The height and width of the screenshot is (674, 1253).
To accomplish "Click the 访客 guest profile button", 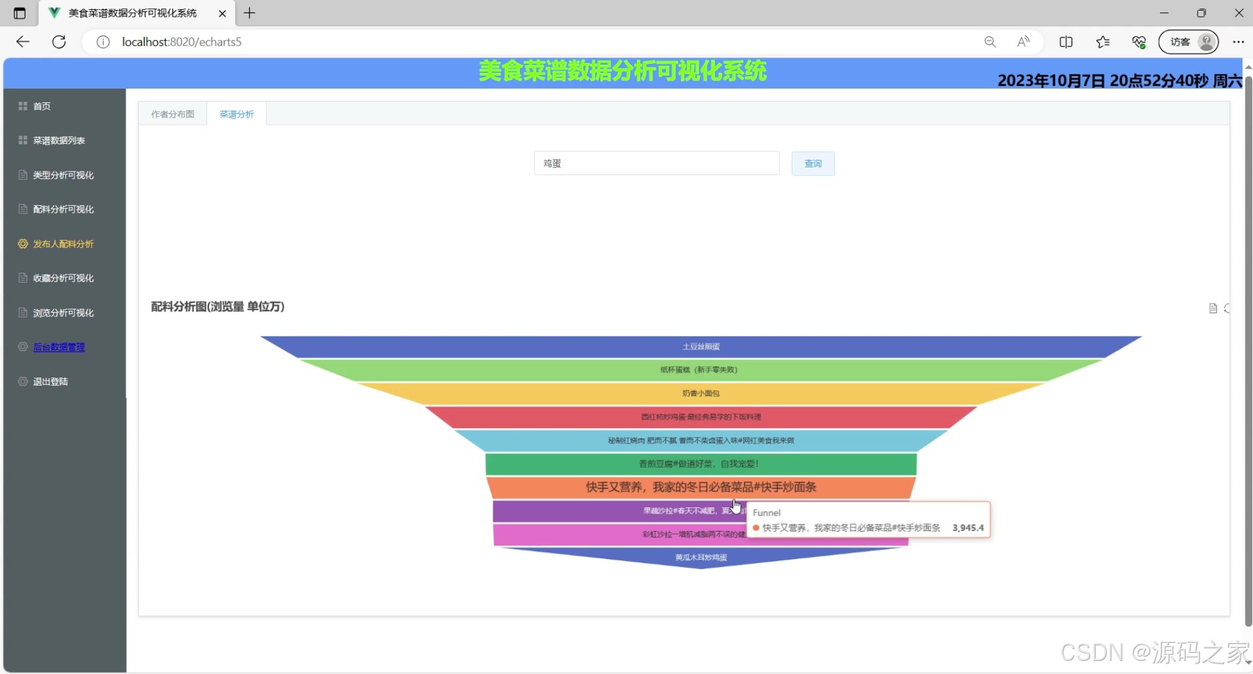I will point(1188,42).
